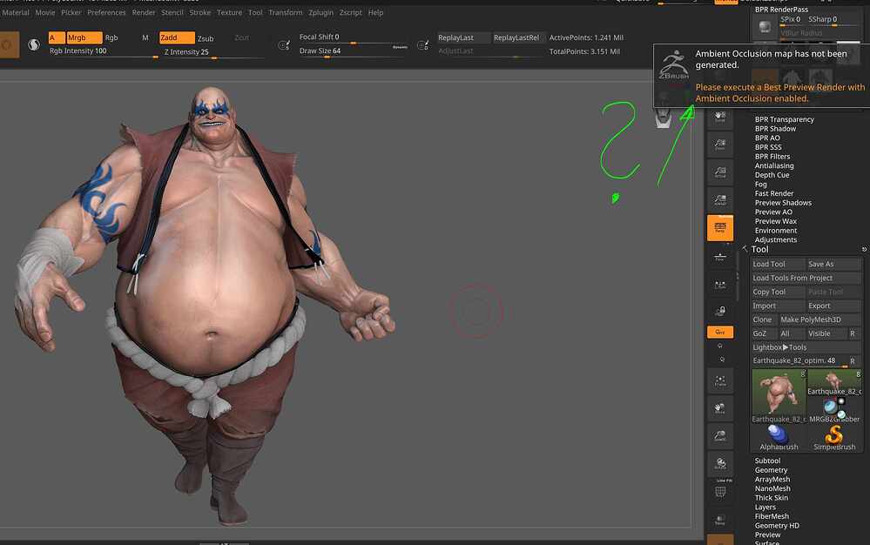Click the AAHalf icon in right shelf
870x545 pixels.
coord(719,199)
